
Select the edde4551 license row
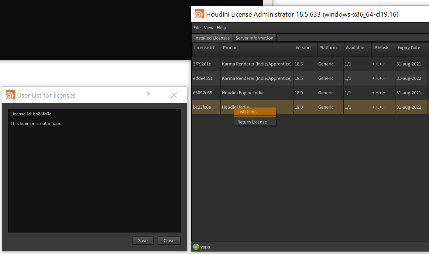(x=310, y=78)
